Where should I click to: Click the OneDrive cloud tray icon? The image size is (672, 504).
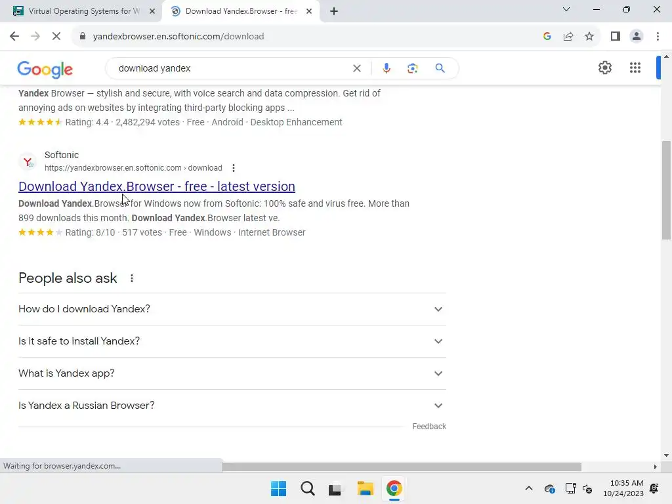pos(549,488)
